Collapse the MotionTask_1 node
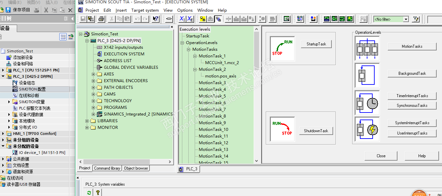Viewport: 442px width, 196px height. [x=195, y=56]
